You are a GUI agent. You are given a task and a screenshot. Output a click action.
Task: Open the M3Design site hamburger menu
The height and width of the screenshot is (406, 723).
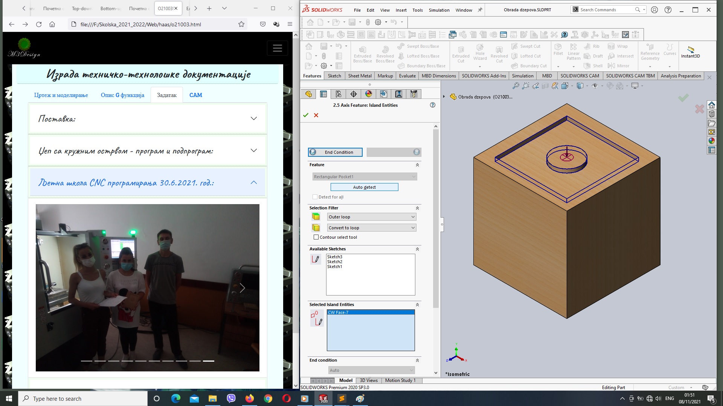[278, 48]
